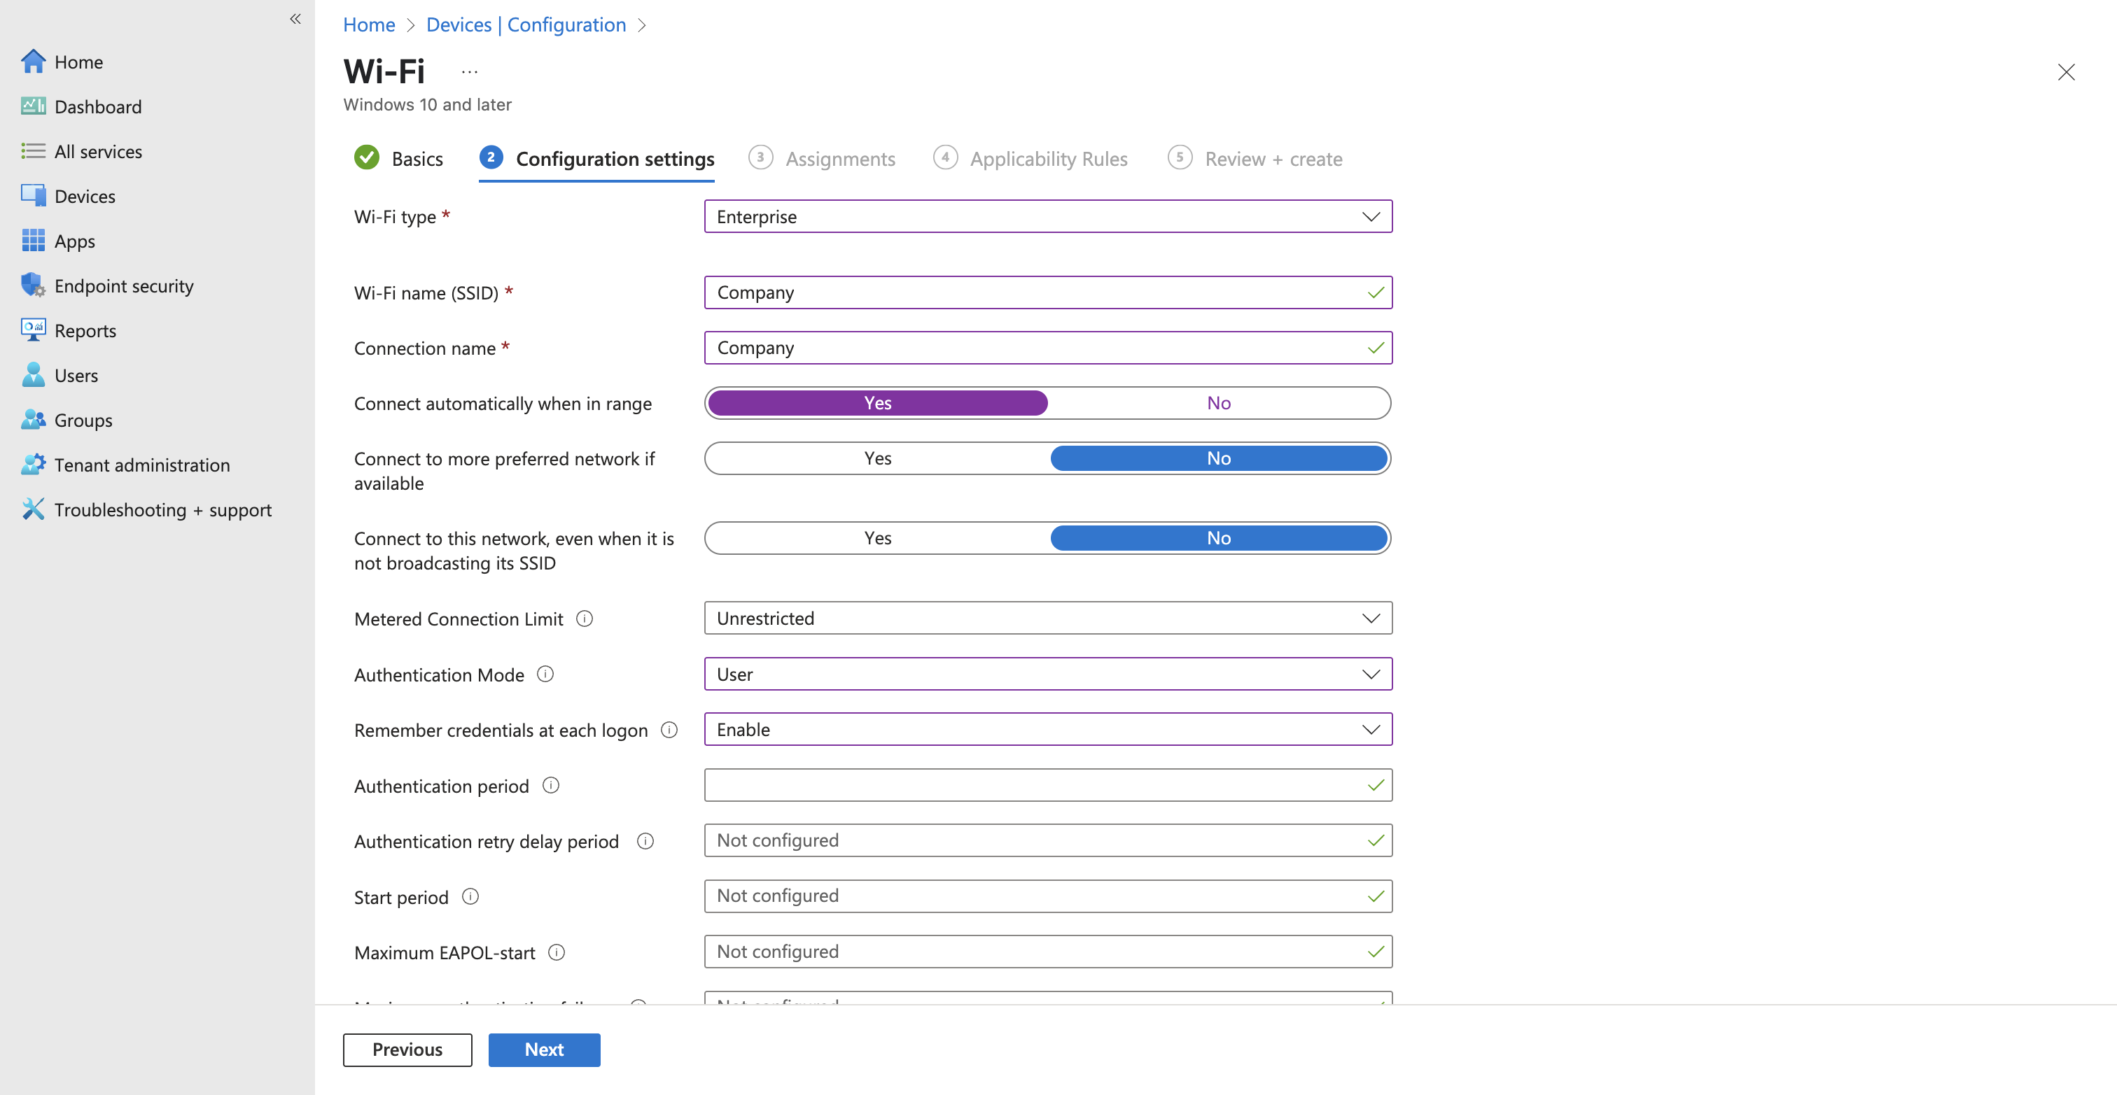Open Troubleshooting + support in the sidebar
This screenshot has width=2117, height=1095.
162,509
